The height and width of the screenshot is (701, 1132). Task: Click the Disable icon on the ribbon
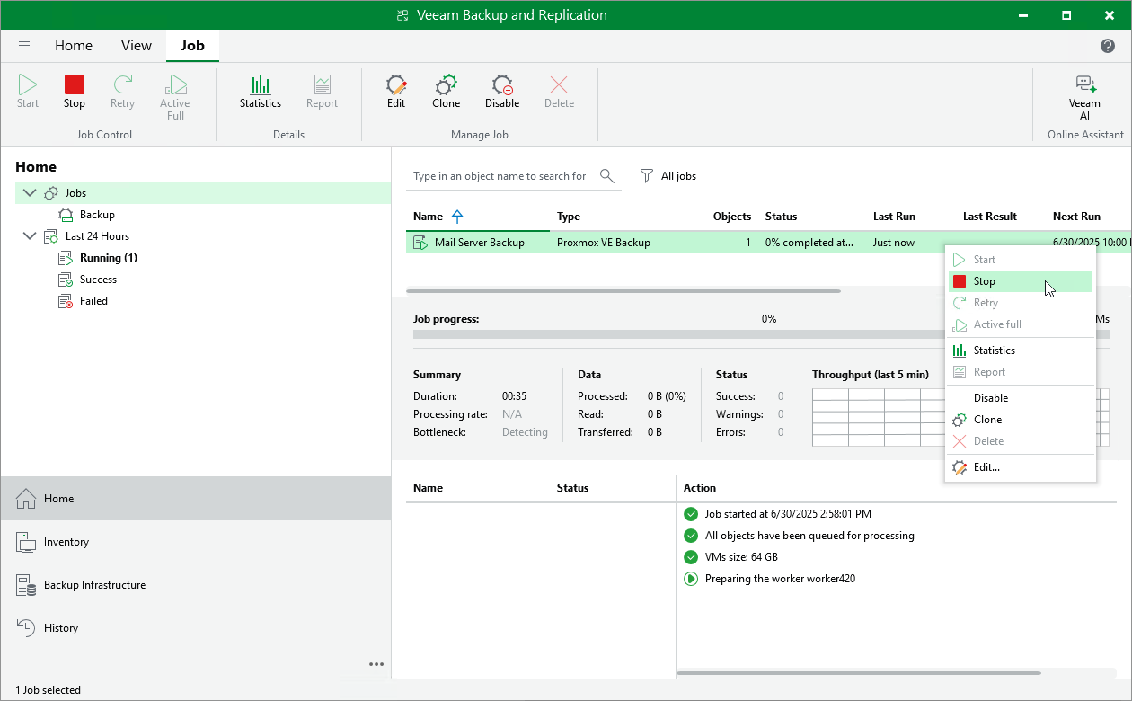tap(501, 90)
